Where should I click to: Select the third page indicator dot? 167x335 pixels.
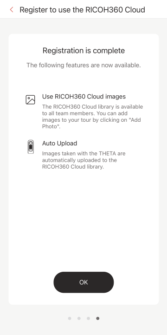coord(88,318)
